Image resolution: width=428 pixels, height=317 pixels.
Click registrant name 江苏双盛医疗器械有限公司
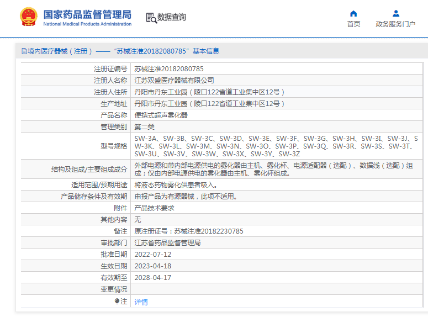[x=174, y=81]
